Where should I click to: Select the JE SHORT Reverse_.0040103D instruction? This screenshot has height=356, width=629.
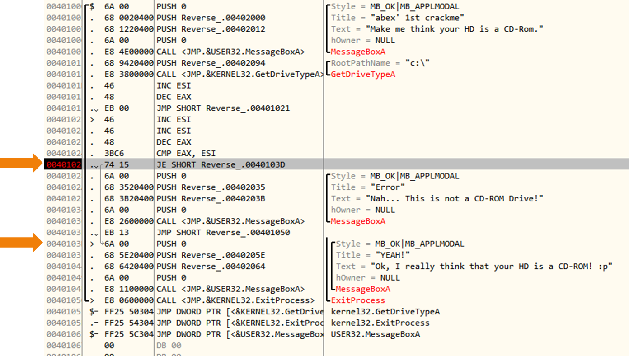(221, 165)
